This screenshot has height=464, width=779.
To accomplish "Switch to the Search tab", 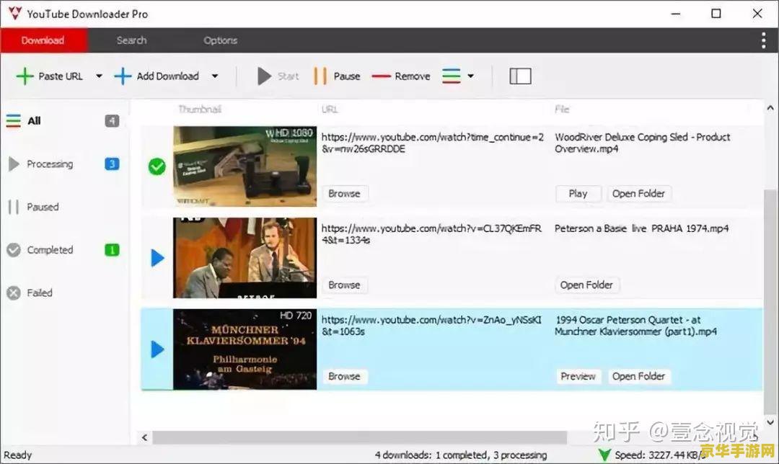I will tap(132, 40).
